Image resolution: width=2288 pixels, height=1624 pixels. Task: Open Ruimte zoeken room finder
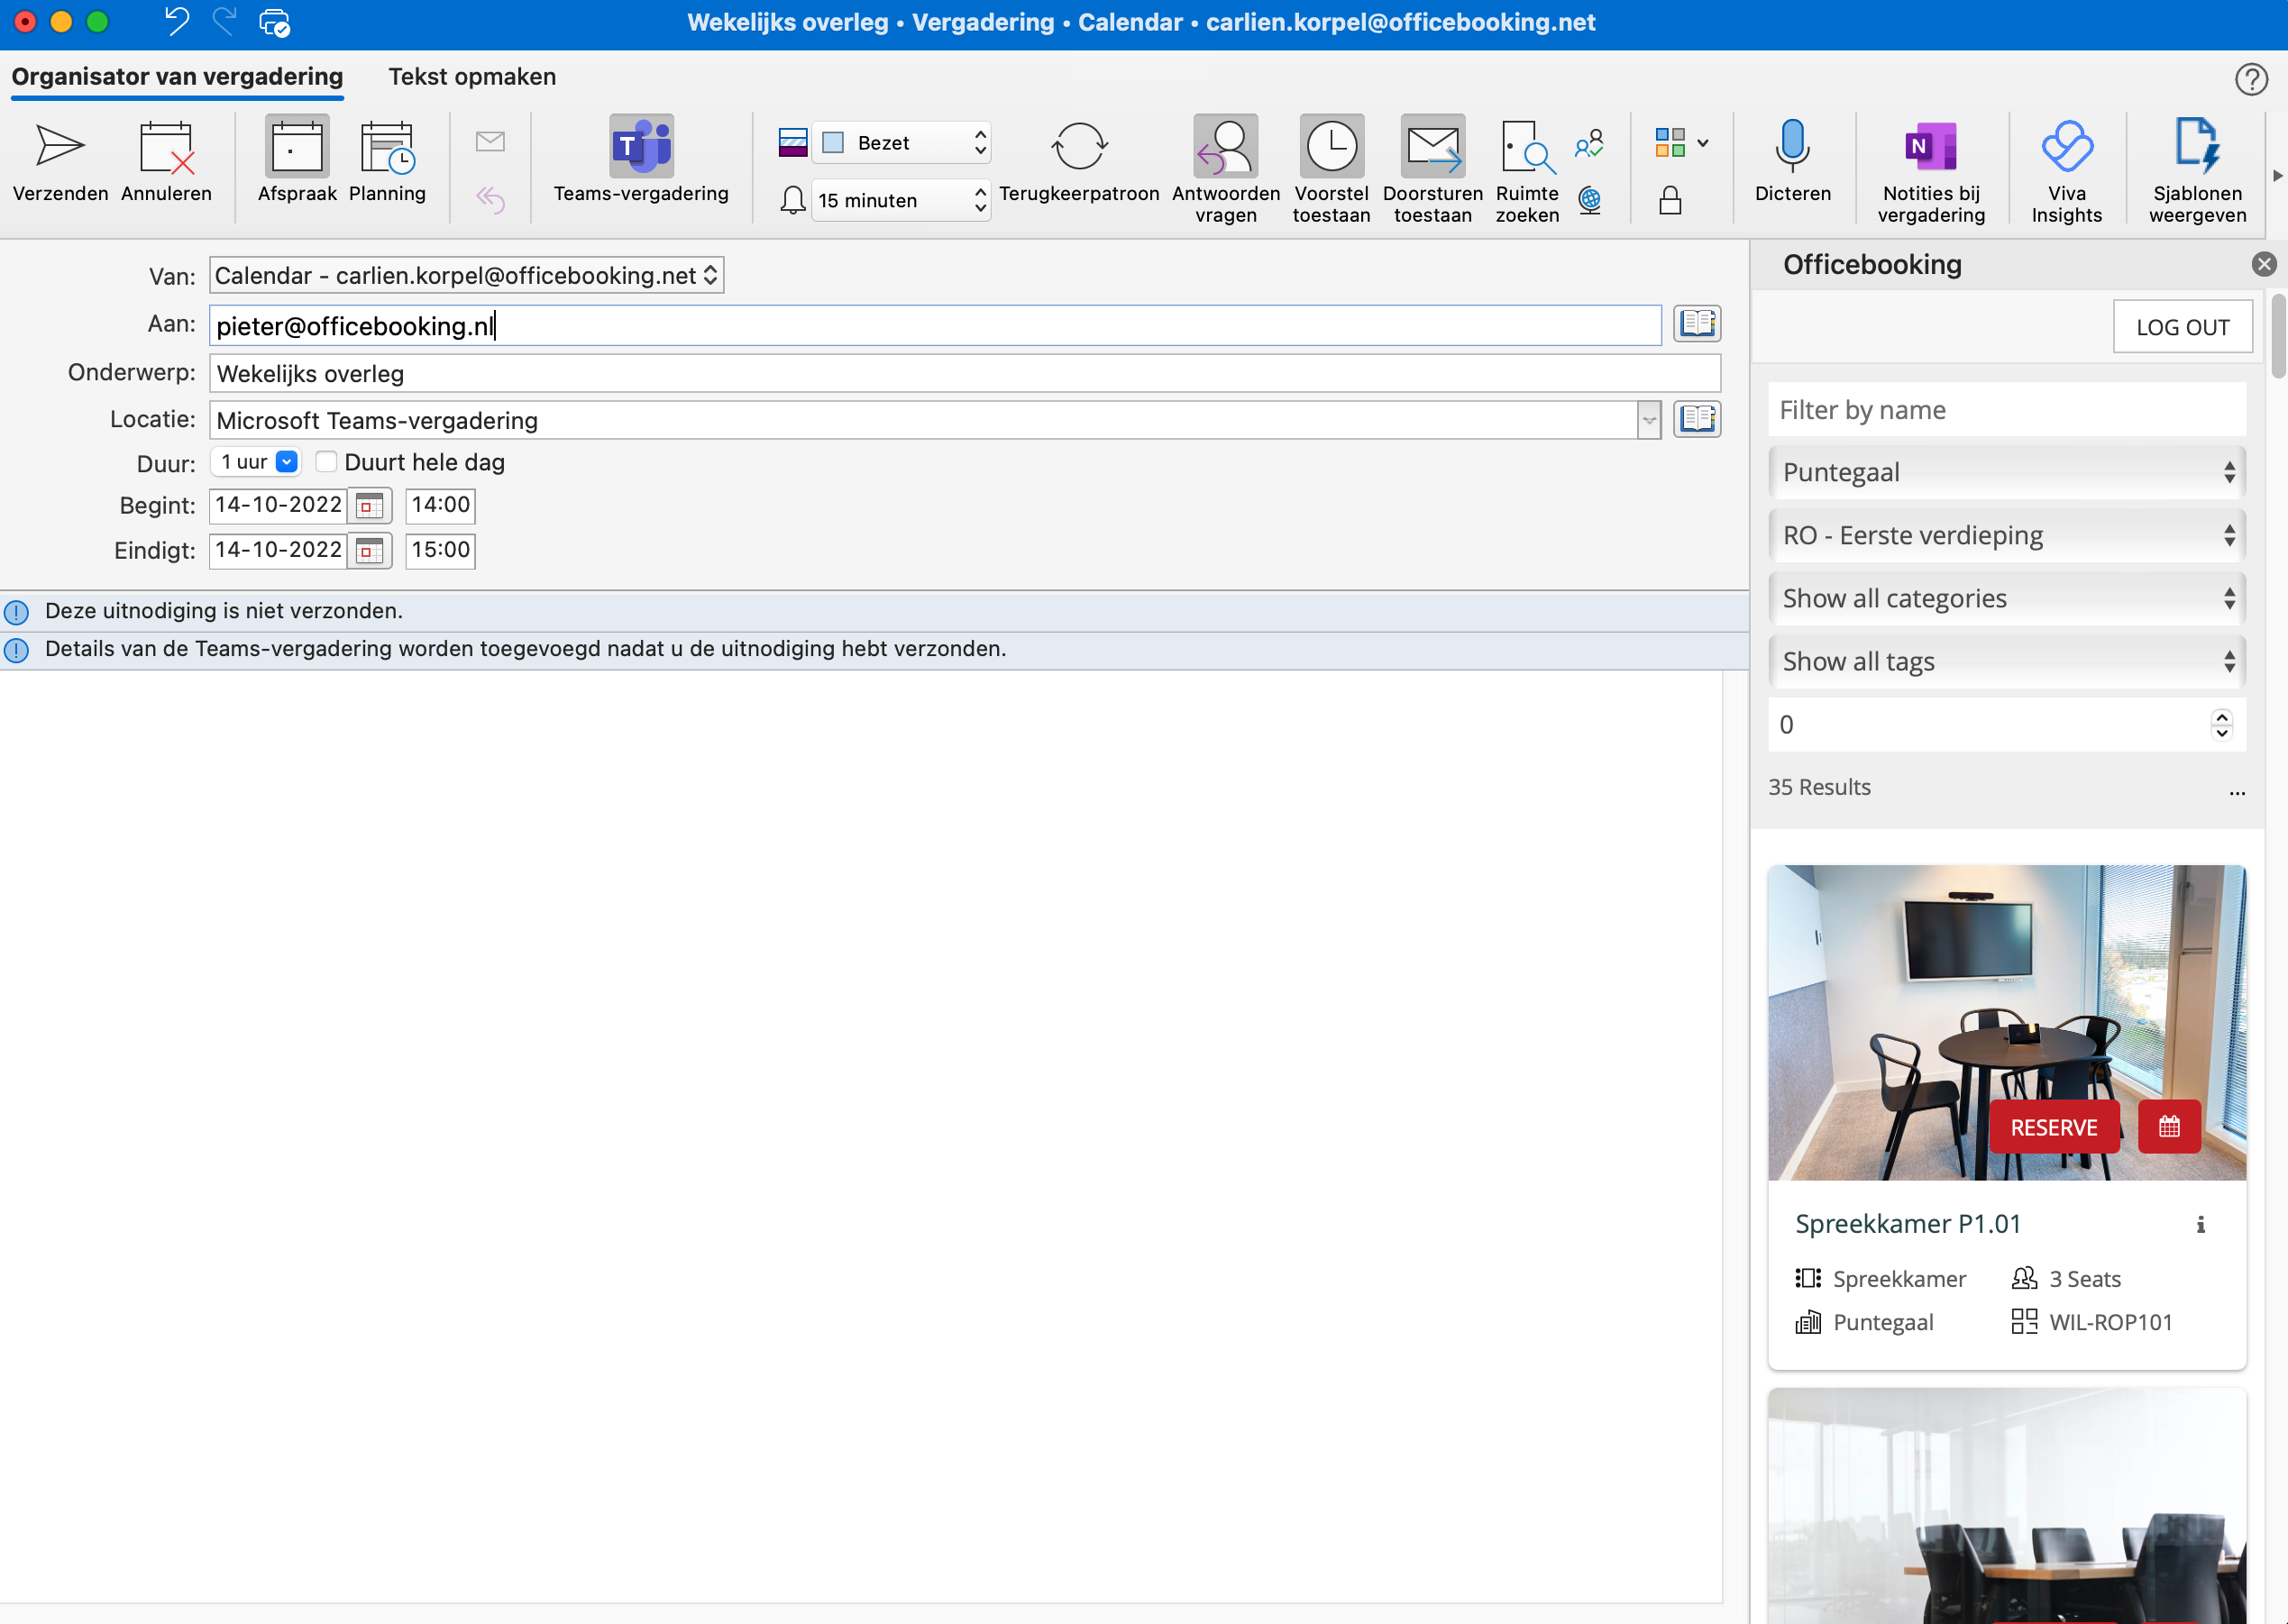[x=1527, y=170]
